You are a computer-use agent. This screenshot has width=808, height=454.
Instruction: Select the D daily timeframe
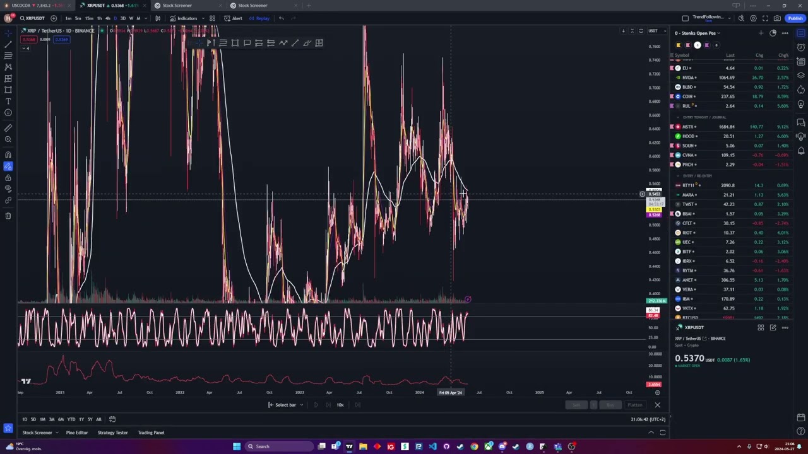[115, 18]
